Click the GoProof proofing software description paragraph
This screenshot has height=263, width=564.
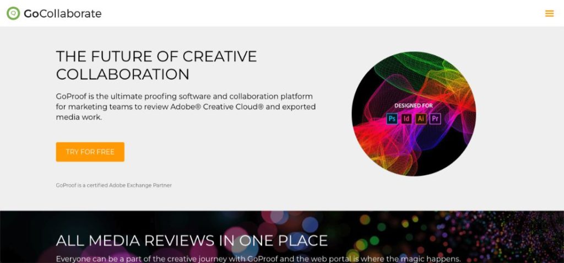tap(186, 106)
